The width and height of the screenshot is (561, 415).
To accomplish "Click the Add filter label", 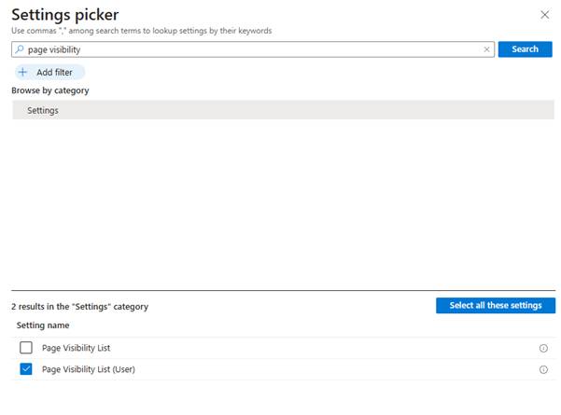I will pyautogui.click(x=54, y=72).
